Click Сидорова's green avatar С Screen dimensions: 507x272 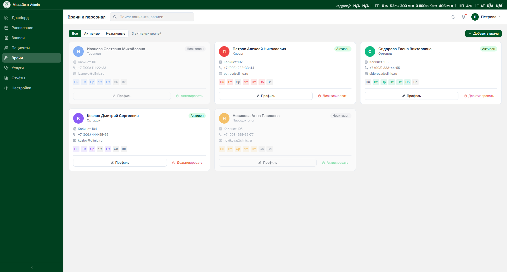click(x=370, y=51)
